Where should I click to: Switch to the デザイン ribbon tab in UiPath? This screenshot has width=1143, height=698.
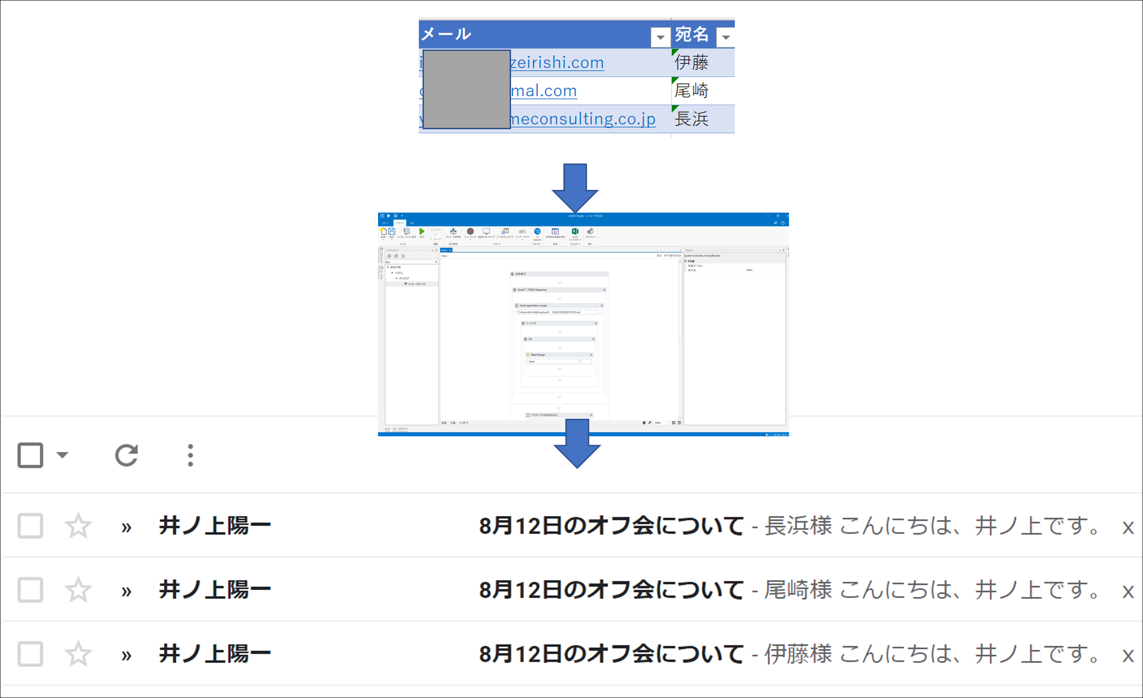400,223
